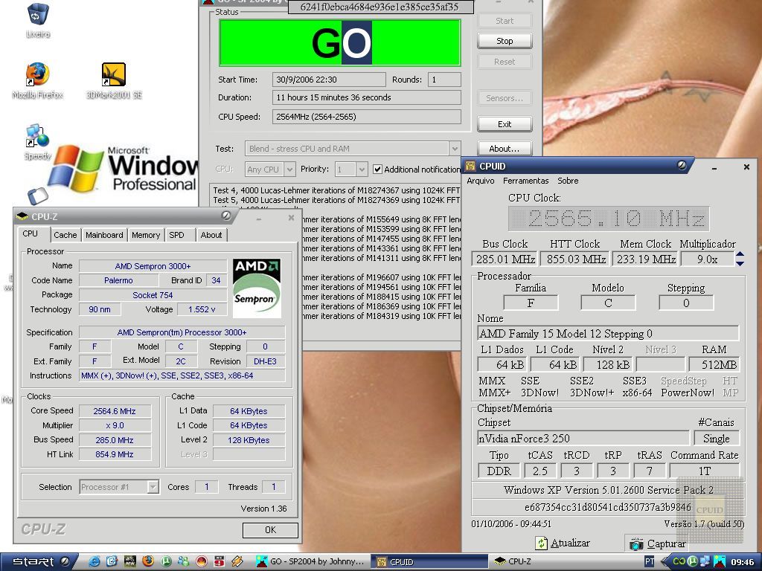This screenshot has height=571, width=762.
Task: Click the green uTorrent quick launch icon
Action: click(166, 561)
